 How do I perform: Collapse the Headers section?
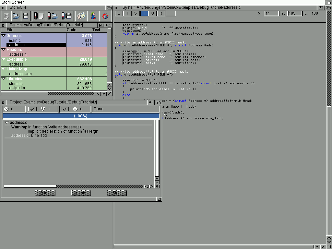coord(3,50)
